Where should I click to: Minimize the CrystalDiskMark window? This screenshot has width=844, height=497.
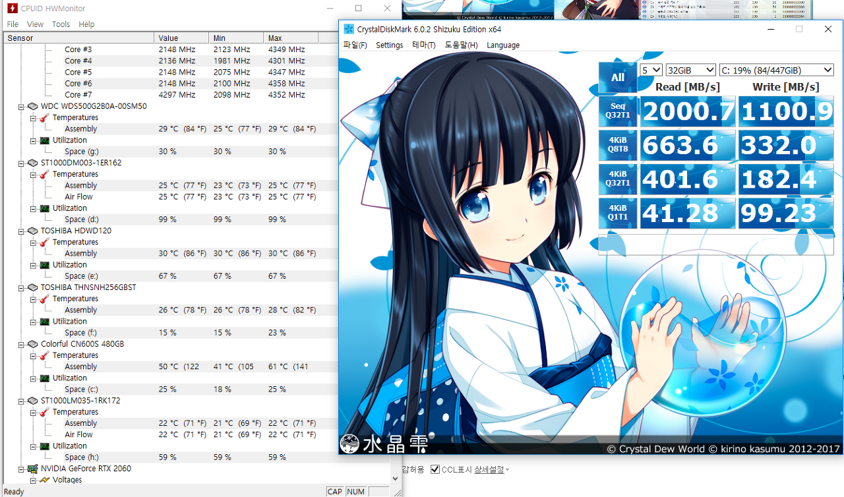(769, 29)
